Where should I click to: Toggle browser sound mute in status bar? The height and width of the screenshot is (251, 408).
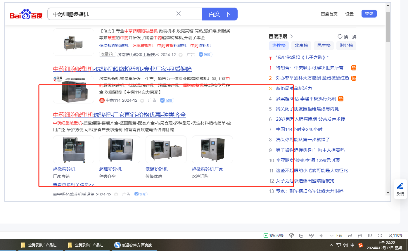[x=380, y=236]
